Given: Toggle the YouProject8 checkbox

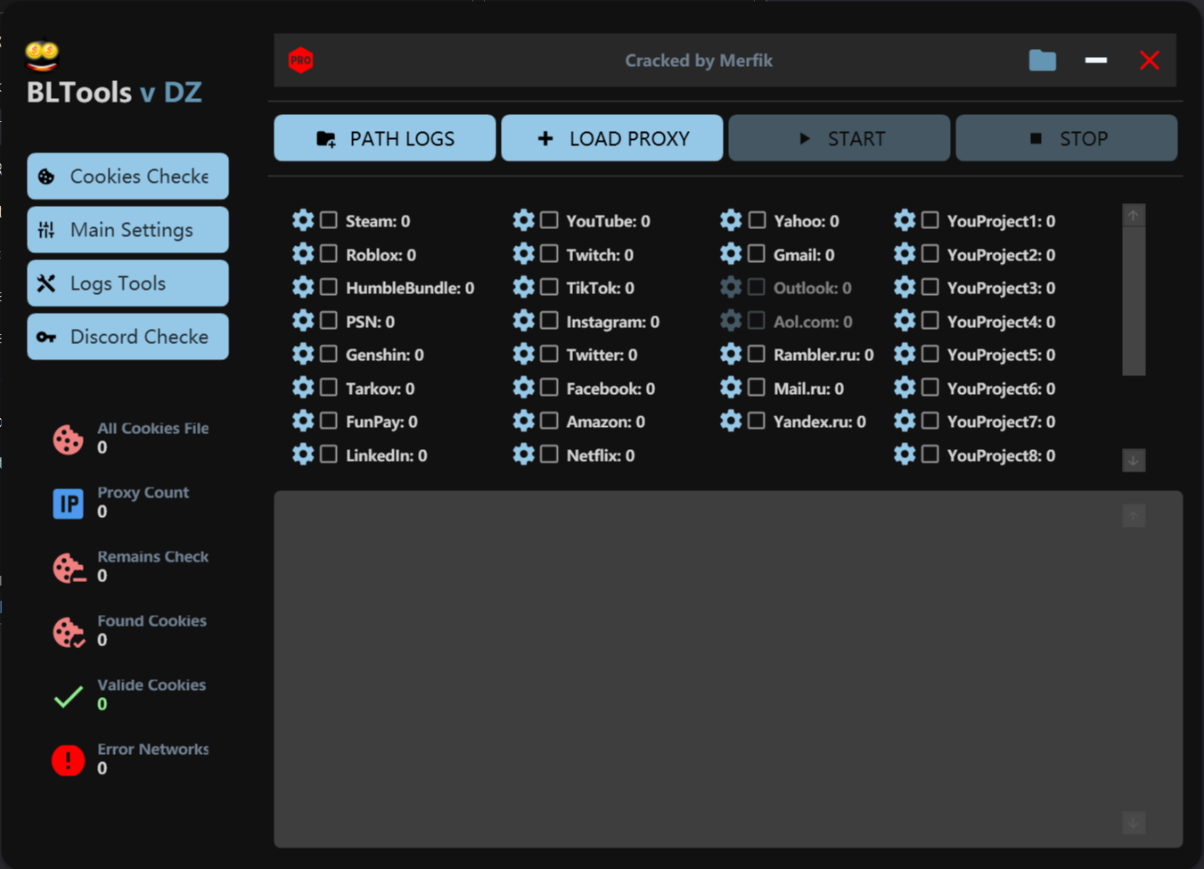Looking at the screenshot, I should click(x=930, y=455).
